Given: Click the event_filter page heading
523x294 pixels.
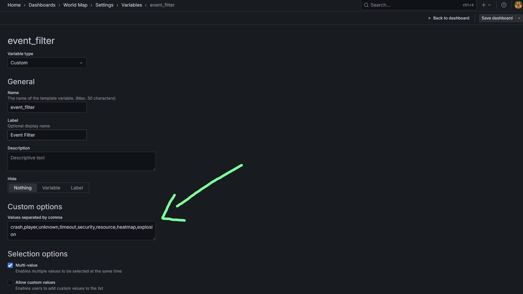Looking at the screenshot, I should [31, 41].
